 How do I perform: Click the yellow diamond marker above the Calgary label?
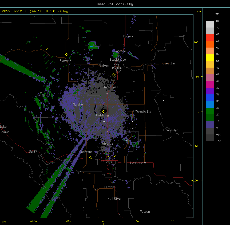[108, 157]
